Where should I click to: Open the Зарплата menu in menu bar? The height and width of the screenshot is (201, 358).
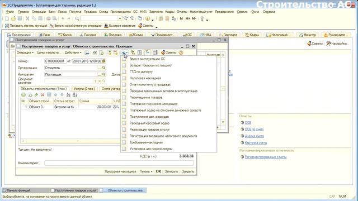click(156, 12)
